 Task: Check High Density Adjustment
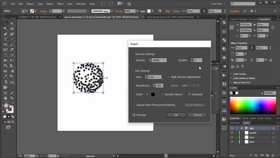168,77
